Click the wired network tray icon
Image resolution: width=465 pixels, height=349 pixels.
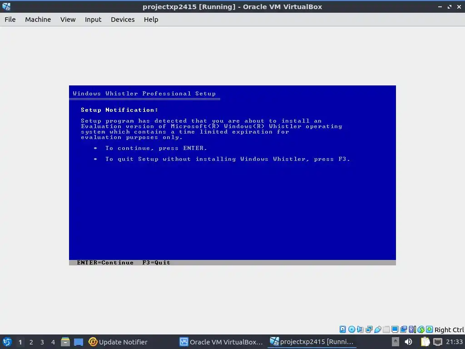click(x=438, y=342)
